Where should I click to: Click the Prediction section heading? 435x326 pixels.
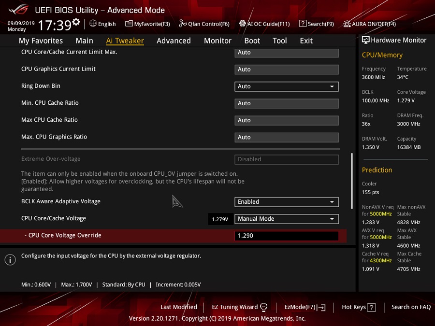[377, 170]
